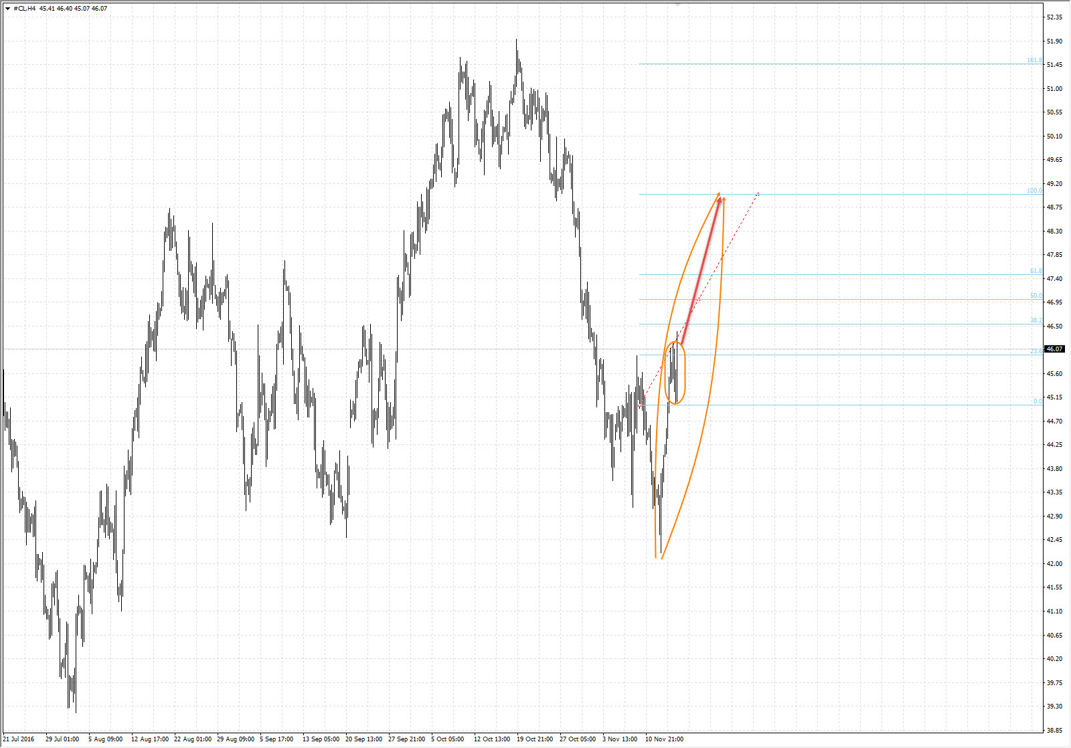The image size is (1071, 748).
Task: Click the Fibonacci 38.2 level label
Action: (1036, 320)
